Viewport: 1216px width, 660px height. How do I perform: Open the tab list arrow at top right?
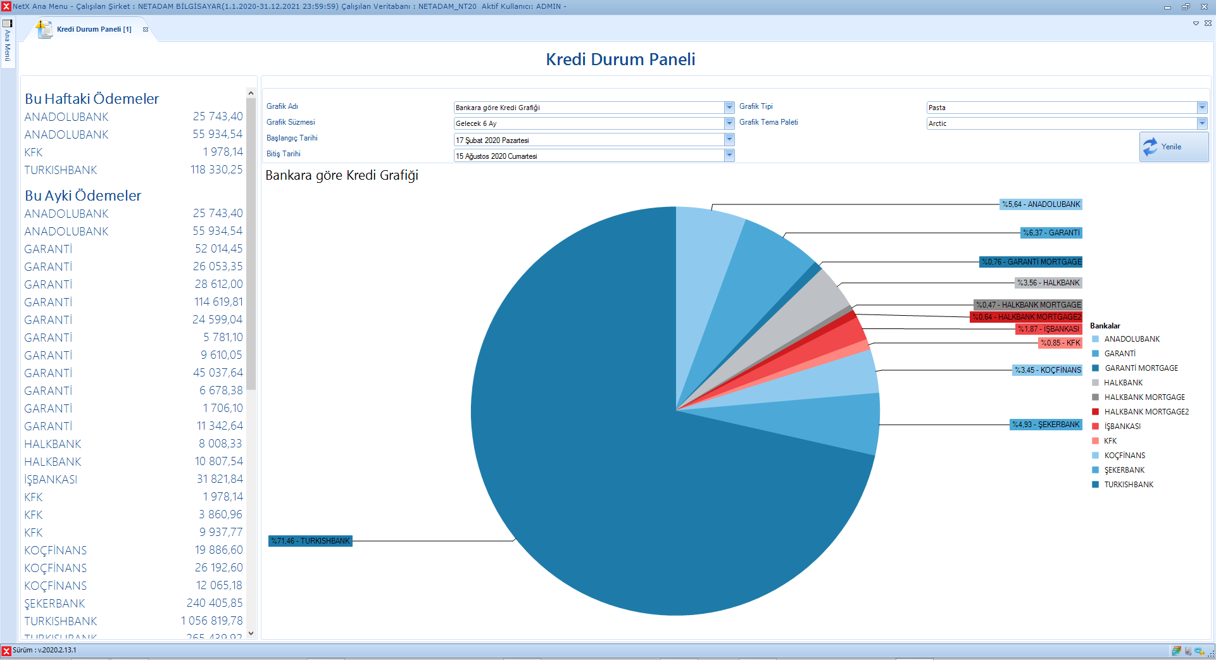click(x=1196, y=23)
